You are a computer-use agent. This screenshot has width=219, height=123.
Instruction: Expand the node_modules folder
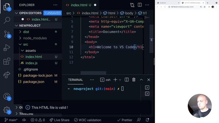click(x=35, y=38)
